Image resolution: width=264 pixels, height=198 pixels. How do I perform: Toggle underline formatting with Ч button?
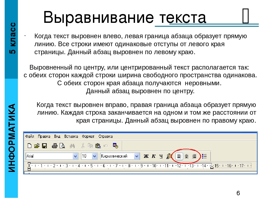point(161,156)
